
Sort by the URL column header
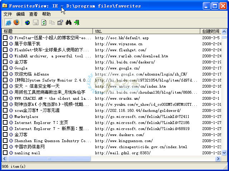coord(146,31)
